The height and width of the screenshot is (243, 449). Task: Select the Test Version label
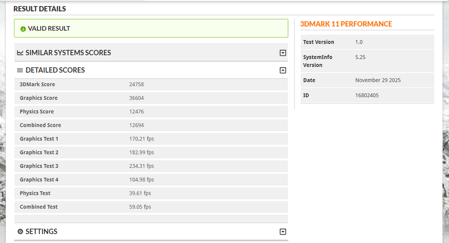tap(319, 42)
